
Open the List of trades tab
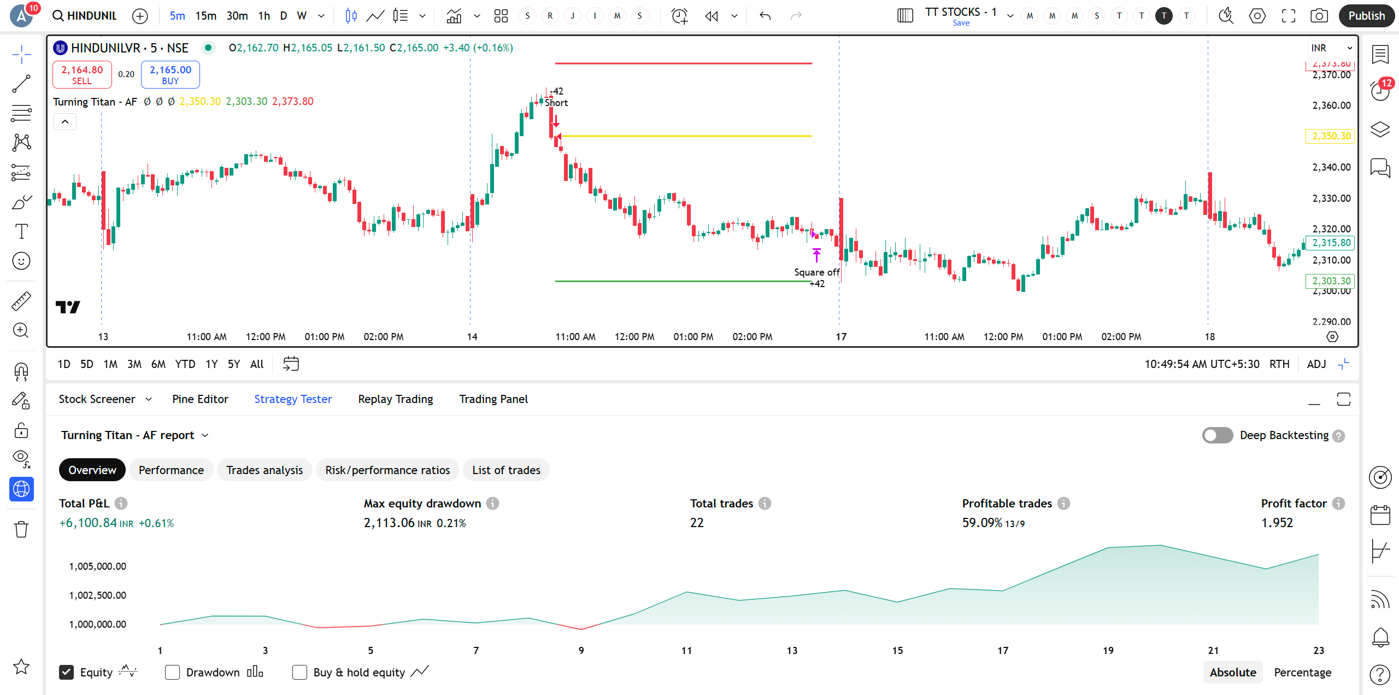pyautogui.click(x=506, y=470)
